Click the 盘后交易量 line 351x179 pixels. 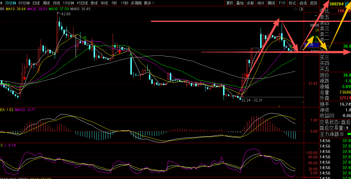(335, 128)
